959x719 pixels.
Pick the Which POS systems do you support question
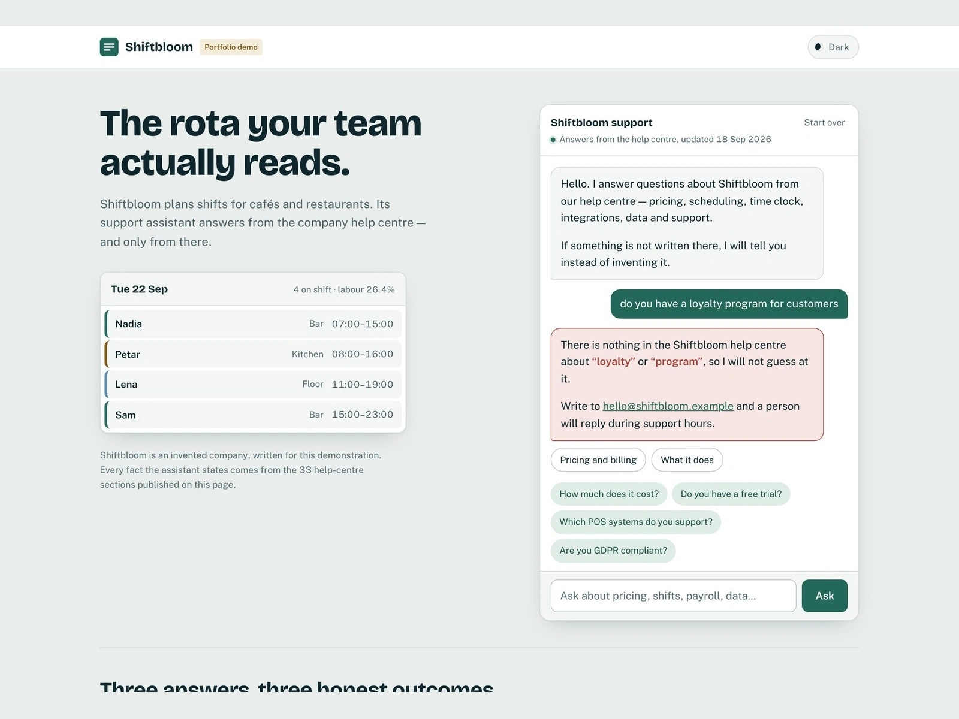pos(636,522)
